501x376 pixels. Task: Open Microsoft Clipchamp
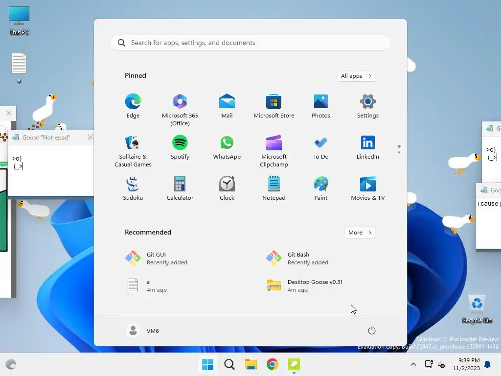pyautogui.click(x=274, y=151)
